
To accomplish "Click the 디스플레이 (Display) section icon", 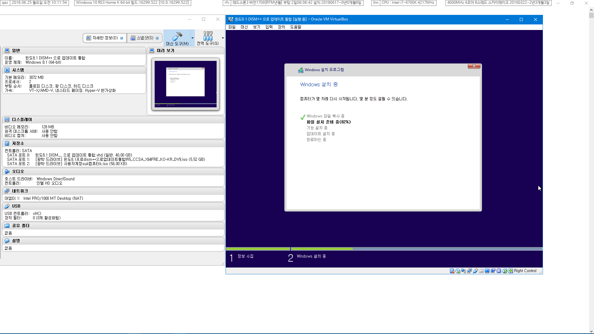I will (x=7, y=119).
